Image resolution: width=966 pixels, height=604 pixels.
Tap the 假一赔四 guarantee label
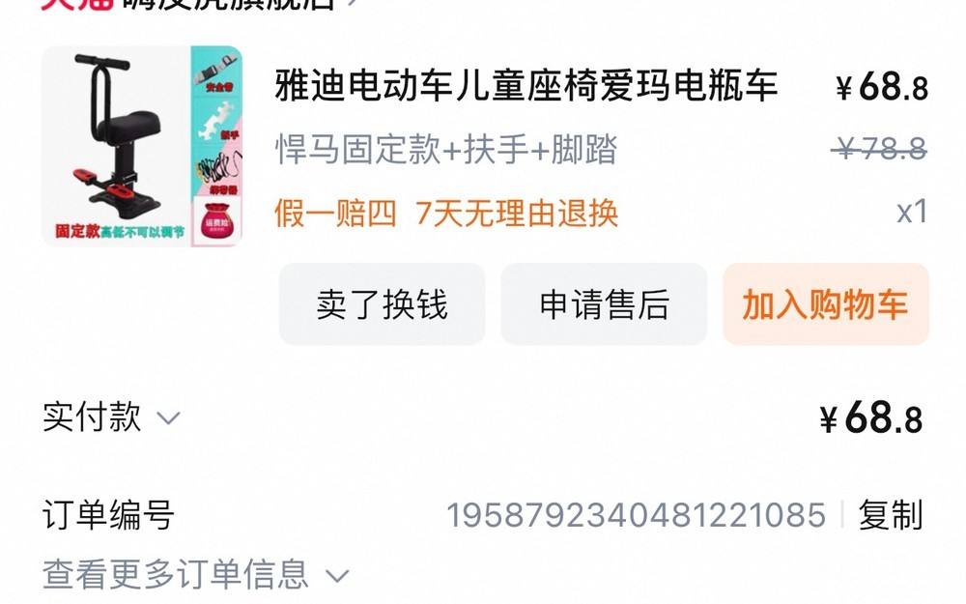pyautogui.click(x=336, y=214)
